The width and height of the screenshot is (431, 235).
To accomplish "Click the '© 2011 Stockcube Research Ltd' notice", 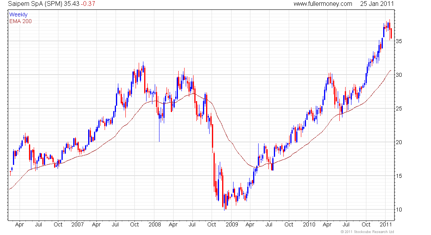I will [367, 232].
